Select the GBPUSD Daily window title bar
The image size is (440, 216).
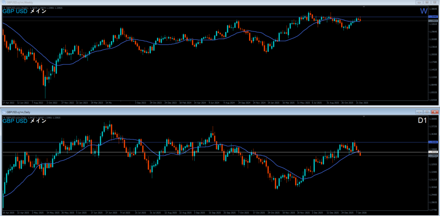172,112
